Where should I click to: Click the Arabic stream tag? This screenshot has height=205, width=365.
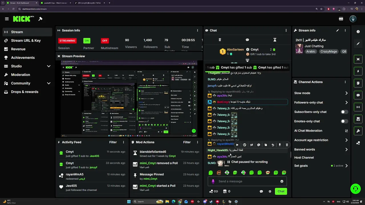coord(311,52)
